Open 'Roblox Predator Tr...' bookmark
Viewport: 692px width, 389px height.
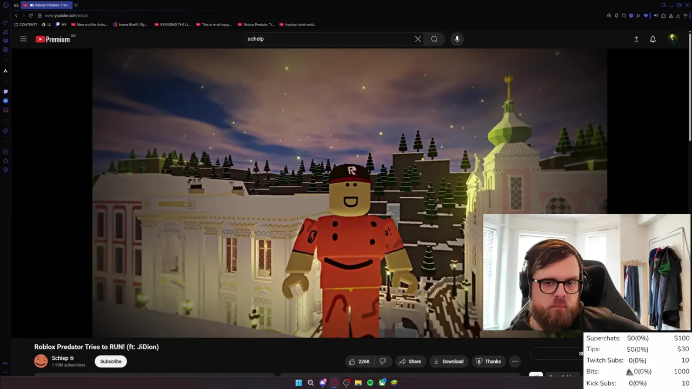[256, 24]
